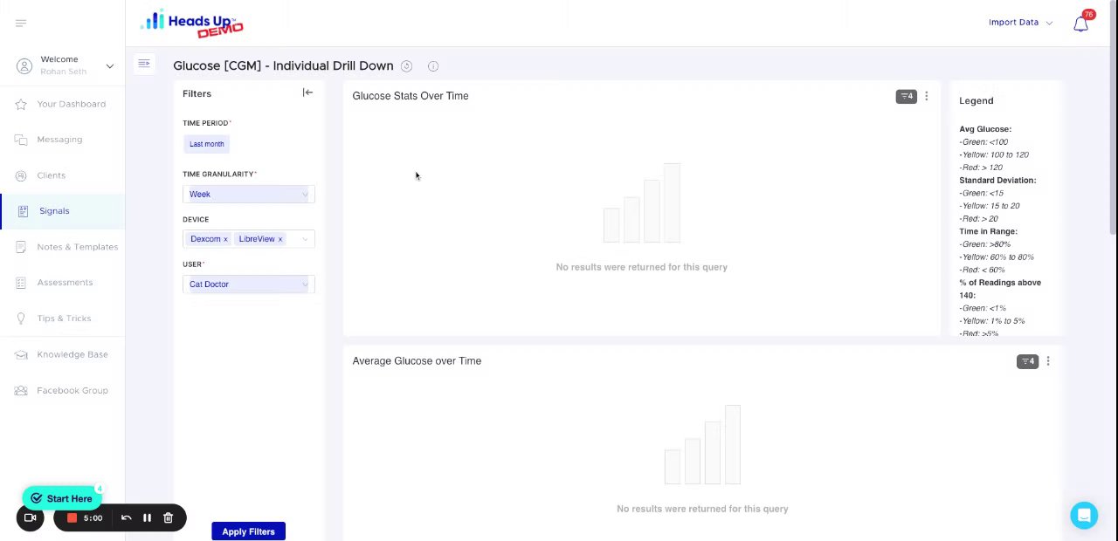Image resolution: width=1118 pixels, height=541 pixels.
Task: Open the info icon beside dashboard title
Action: point(433,66)
